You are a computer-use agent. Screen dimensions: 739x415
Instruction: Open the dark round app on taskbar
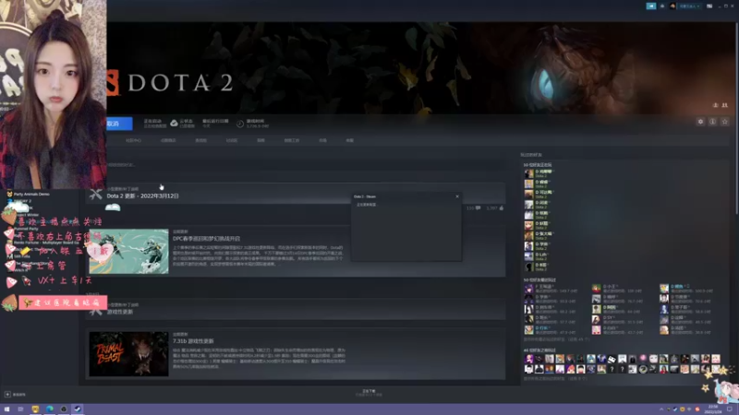[64, 409]
